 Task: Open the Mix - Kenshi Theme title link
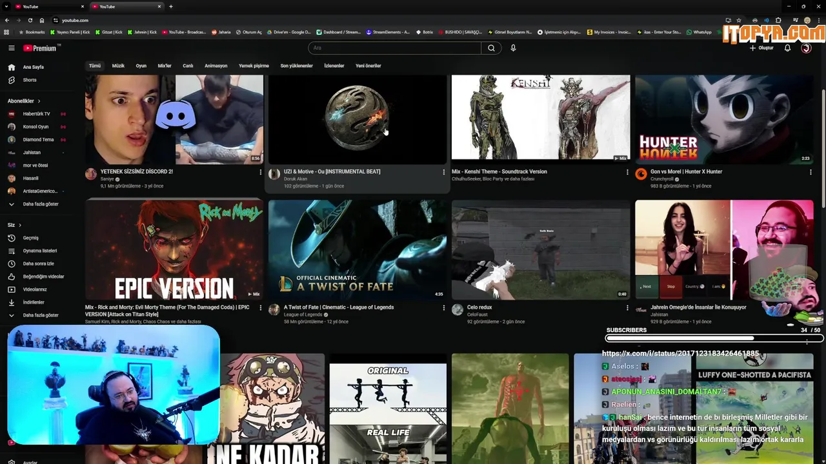pos(499,171)
